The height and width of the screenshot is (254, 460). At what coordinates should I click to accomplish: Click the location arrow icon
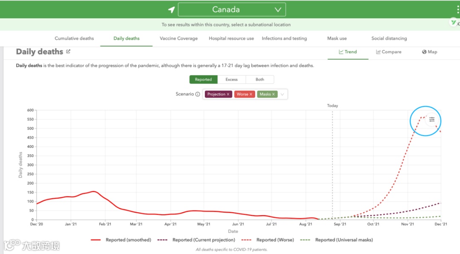[x=171, y=10]
